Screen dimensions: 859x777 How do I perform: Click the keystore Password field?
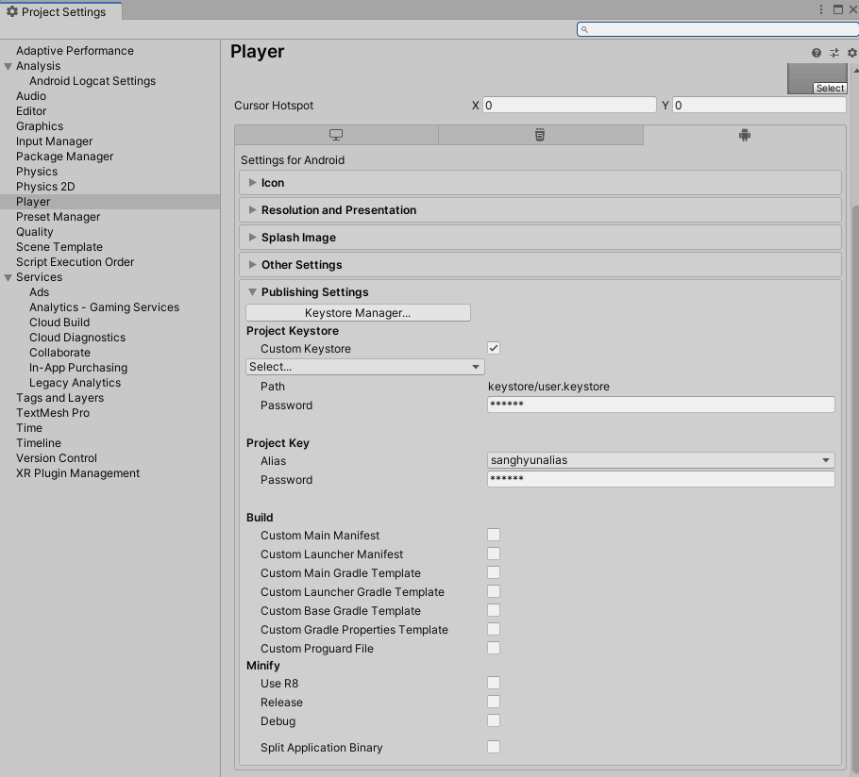(661, 405)
